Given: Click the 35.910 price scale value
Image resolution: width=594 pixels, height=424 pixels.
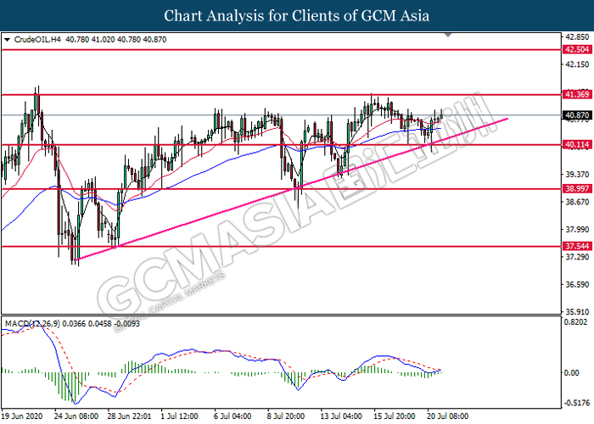Looking at the screenshot, I should coord(577,312).
